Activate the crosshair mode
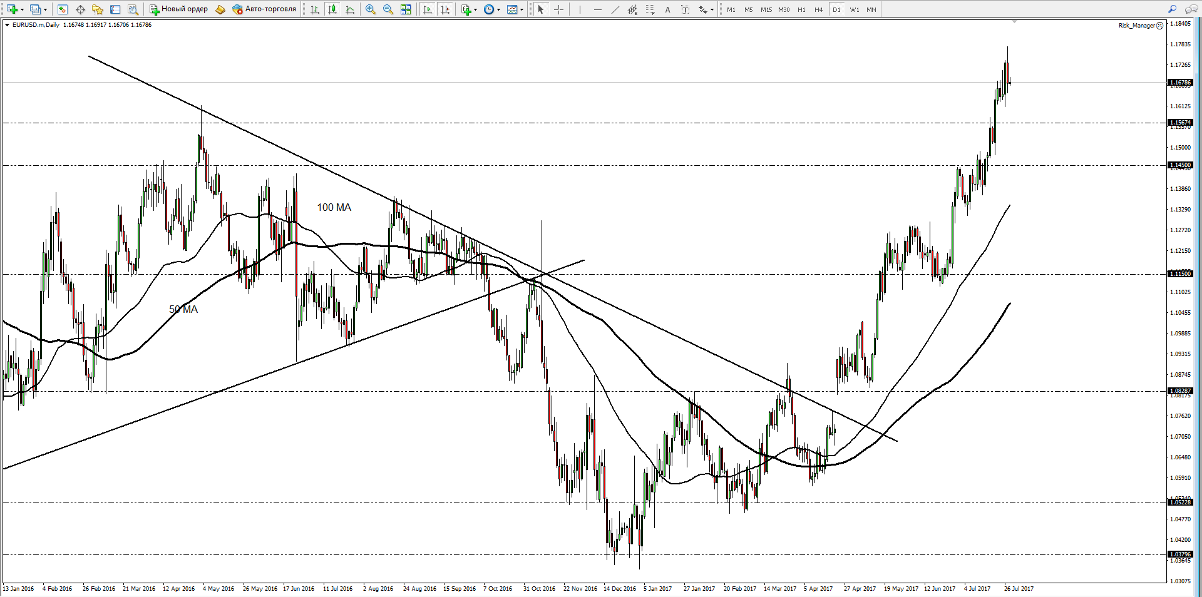 coord(558,9)
